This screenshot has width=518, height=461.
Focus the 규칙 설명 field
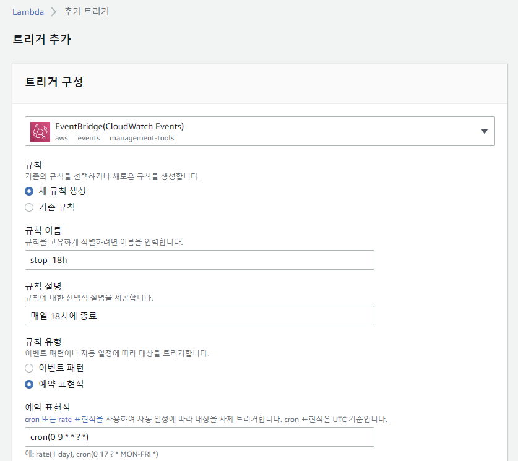pyautogui.click(x=199, y=316)
